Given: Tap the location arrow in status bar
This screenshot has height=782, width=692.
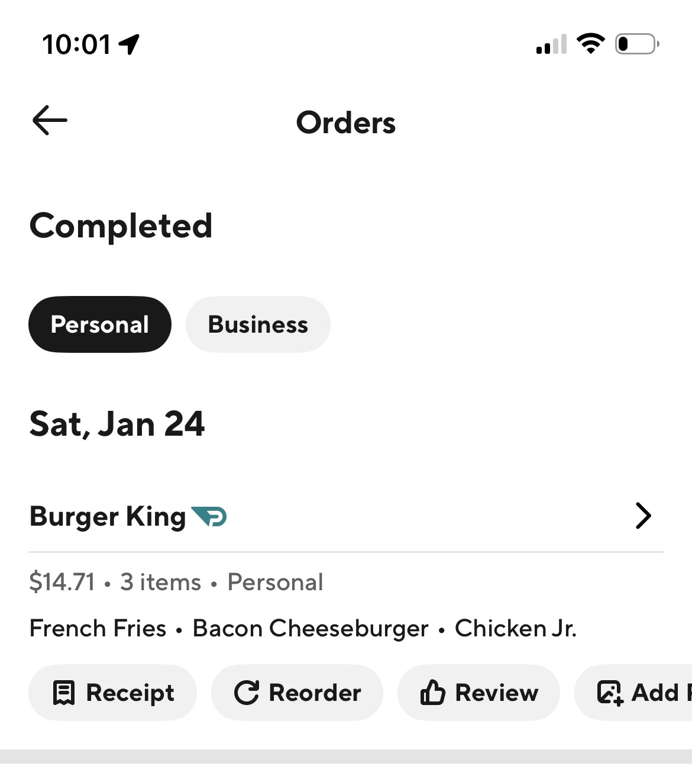Looking at the screenshot, I should 129,44.
